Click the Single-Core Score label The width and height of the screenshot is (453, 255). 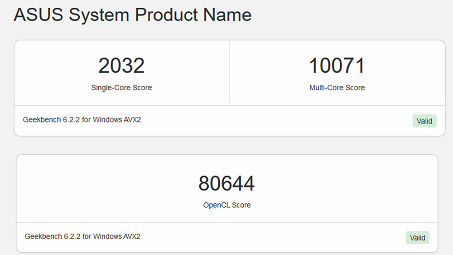(121, 88)
